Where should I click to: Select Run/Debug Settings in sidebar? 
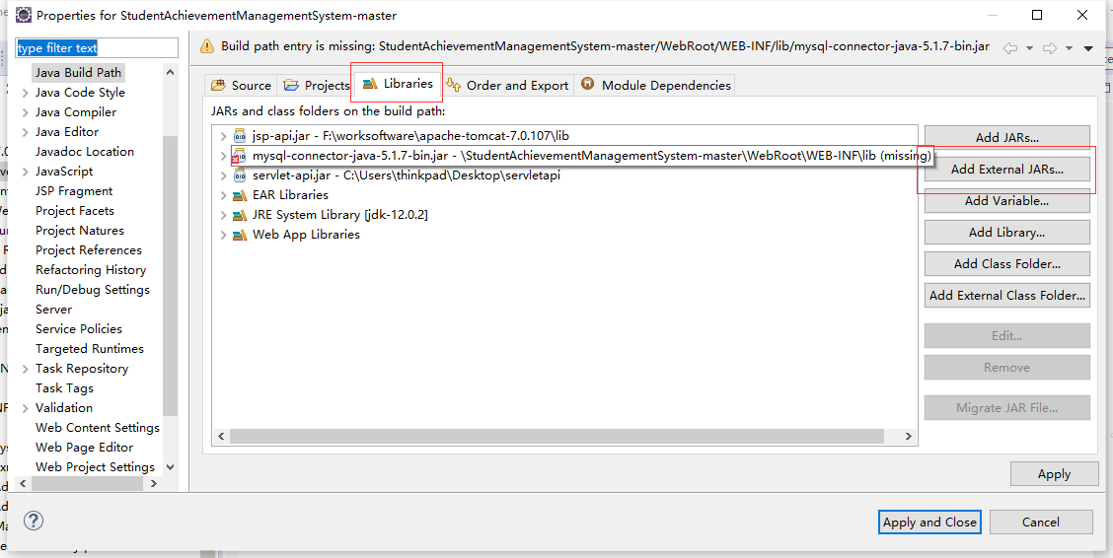(x=93, y=290)
